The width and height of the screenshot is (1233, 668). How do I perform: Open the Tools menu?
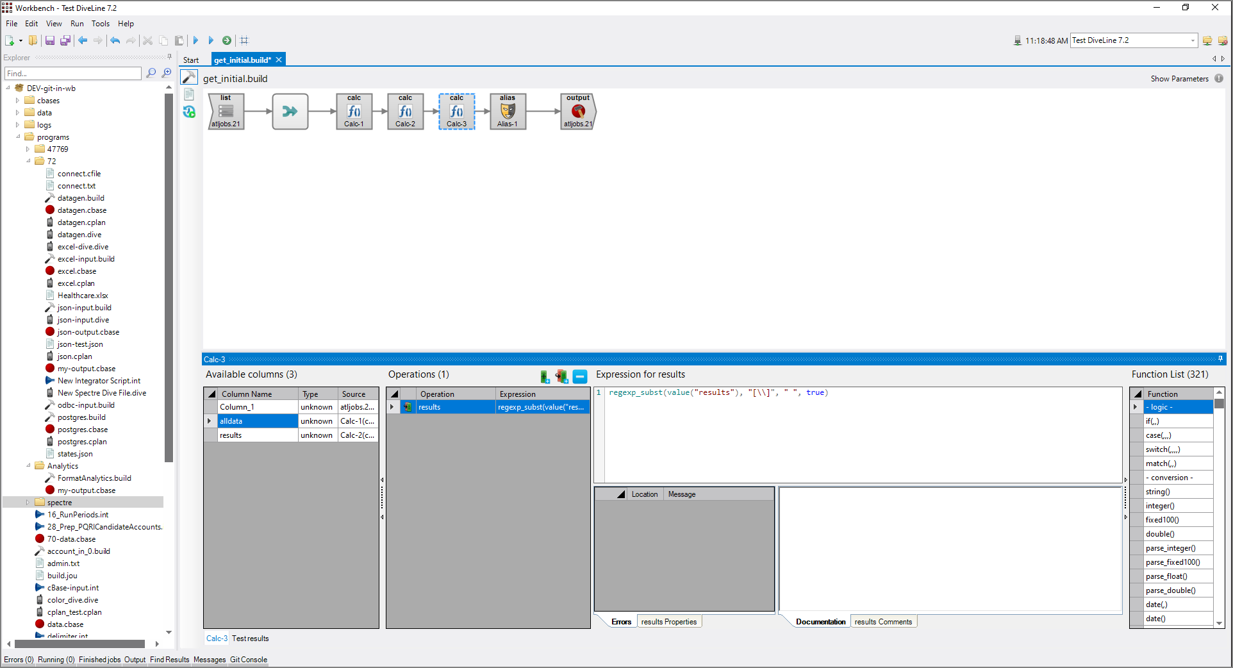(x=100, y=24)
